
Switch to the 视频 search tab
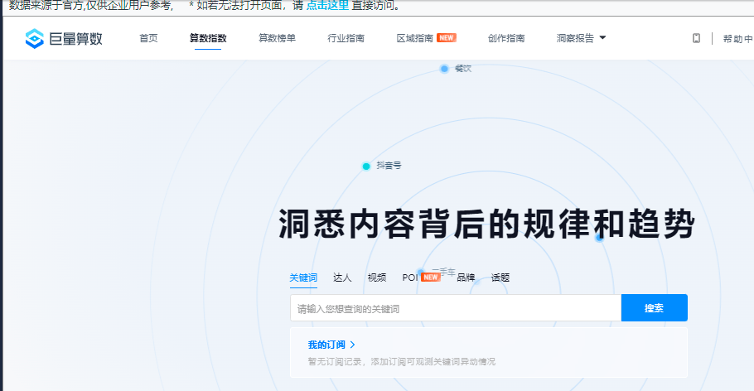pyautogui.click(x=376, y=278)
